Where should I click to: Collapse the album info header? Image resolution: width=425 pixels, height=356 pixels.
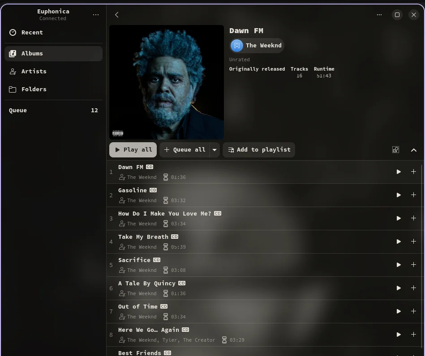[414, 150]
